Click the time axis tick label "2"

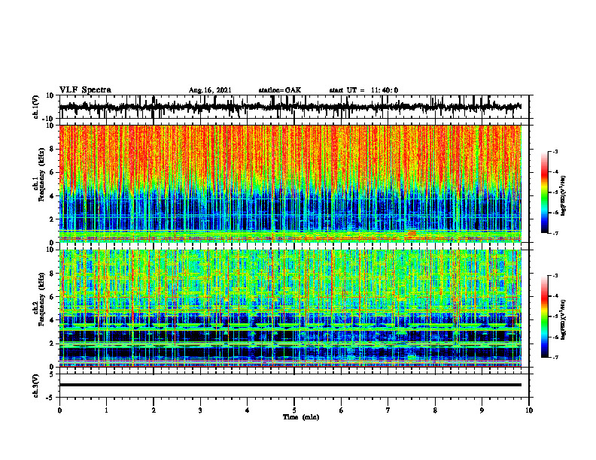(x=154, y=410)
